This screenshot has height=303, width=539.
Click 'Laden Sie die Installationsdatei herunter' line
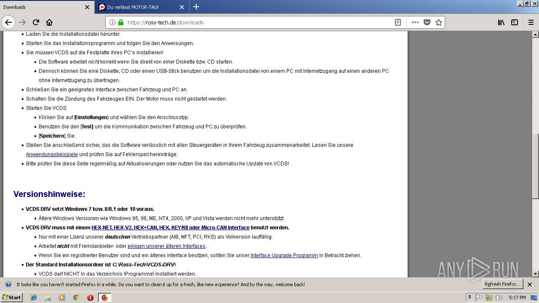[73, 34]
